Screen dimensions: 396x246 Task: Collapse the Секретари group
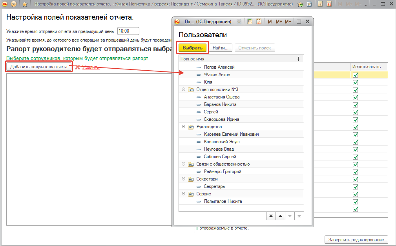184,179
